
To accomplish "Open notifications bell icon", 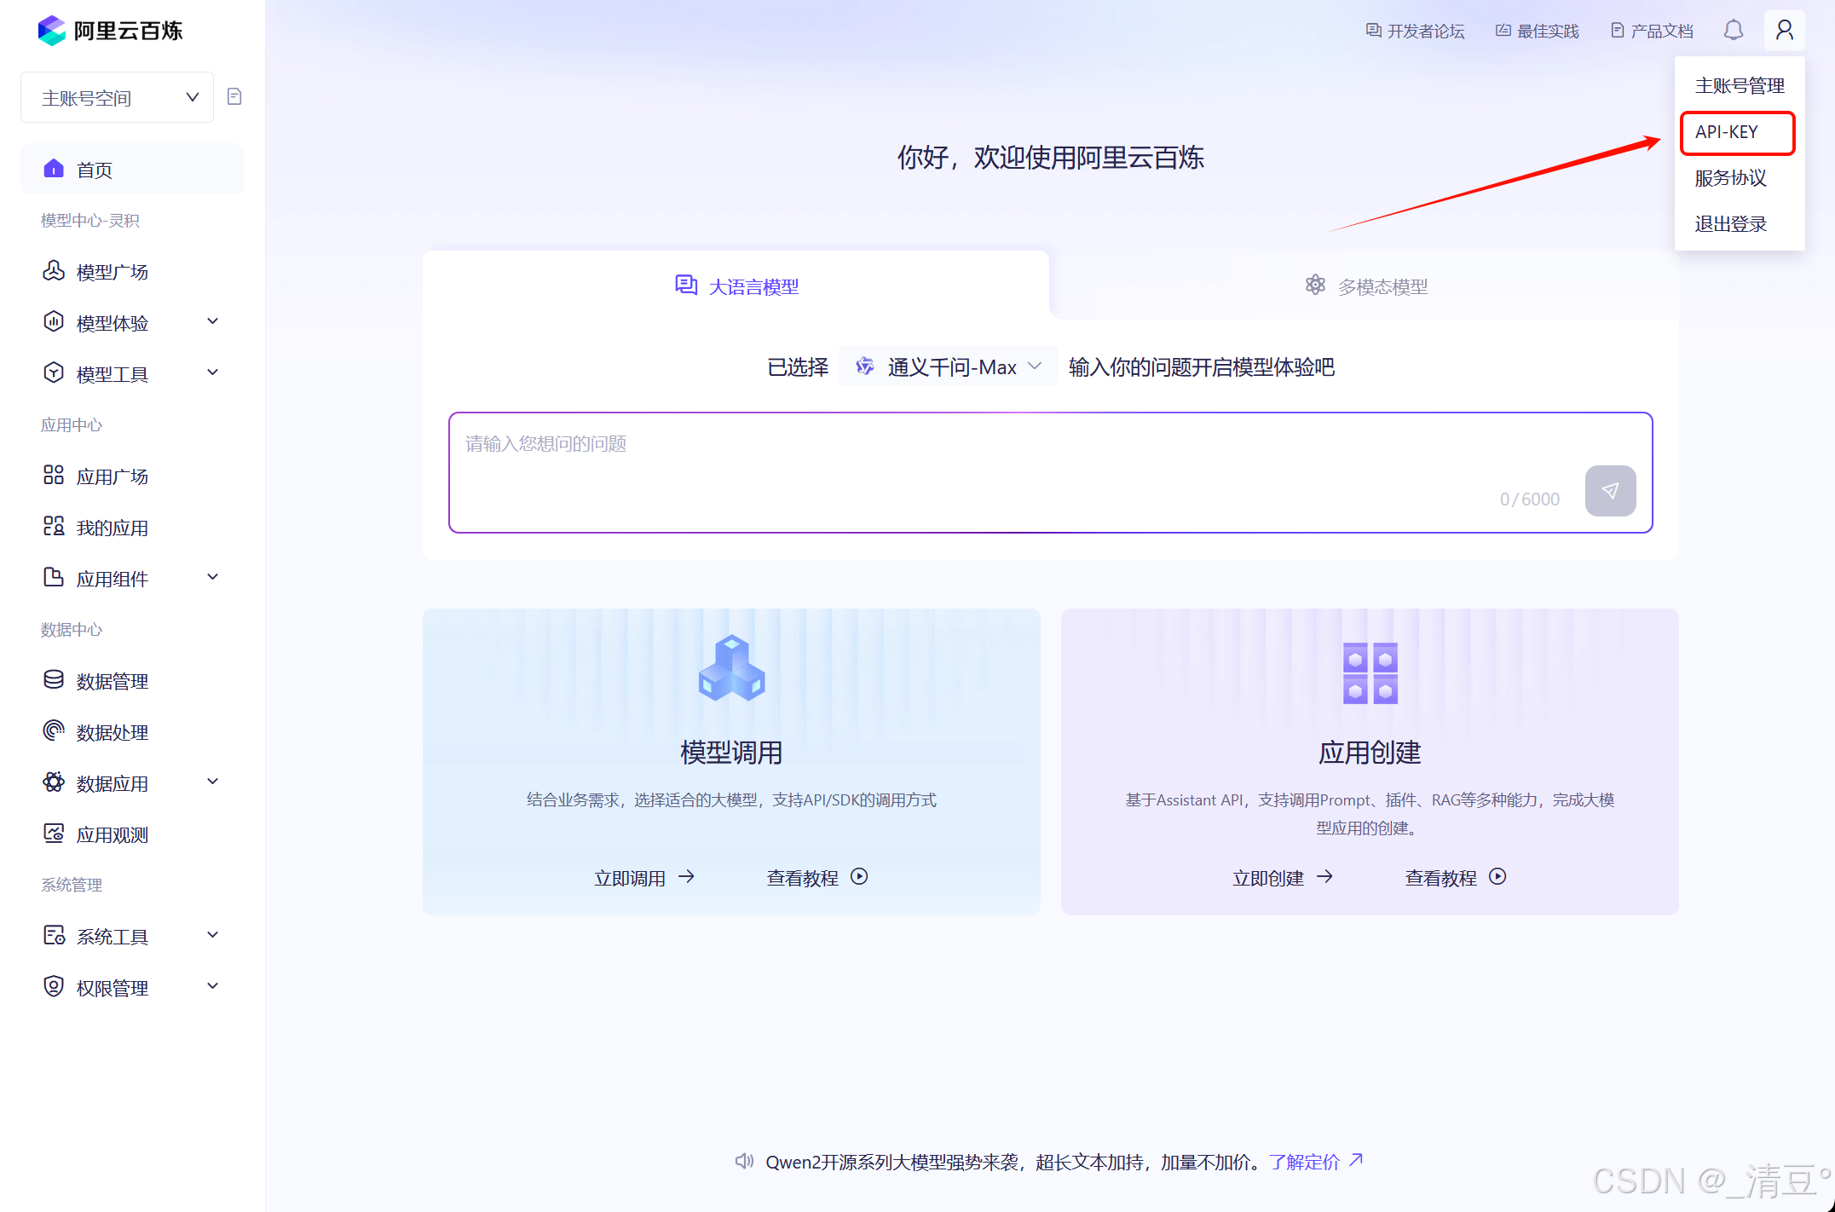I will pos(1733,31).
